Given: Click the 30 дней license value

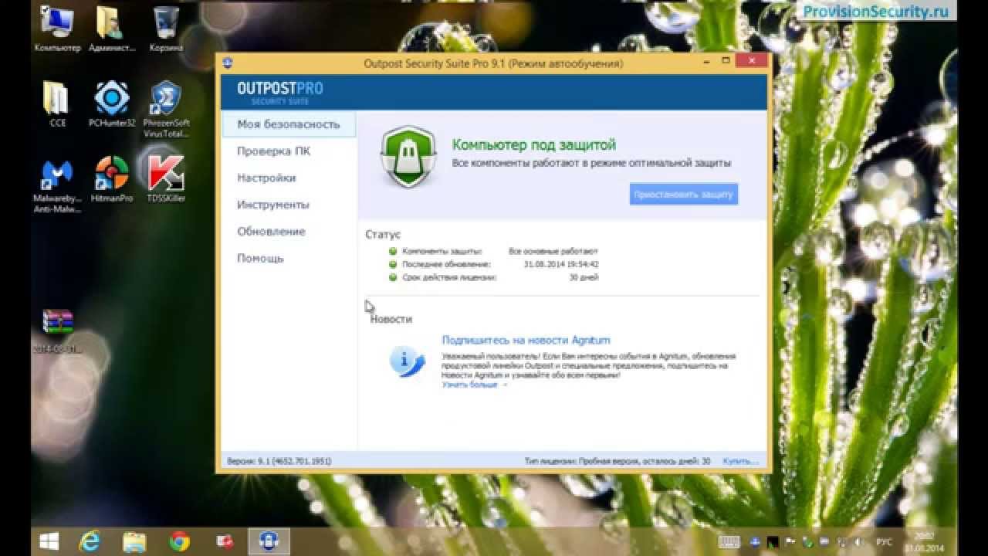Looking at the screenshot, I should pyautogui.click(x=583, y=276).
